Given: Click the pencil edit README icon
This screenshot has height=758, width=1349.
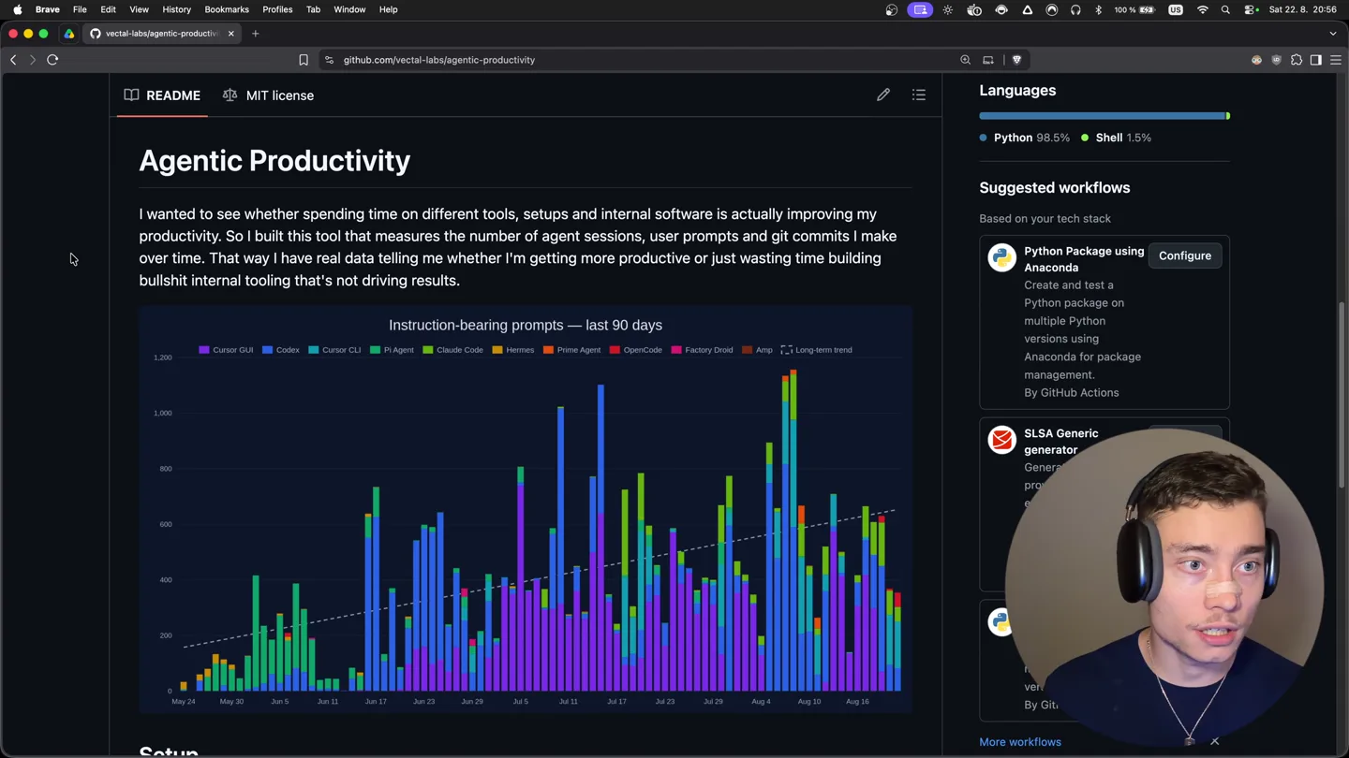Looking at the screenshot, I should (883, 95).
